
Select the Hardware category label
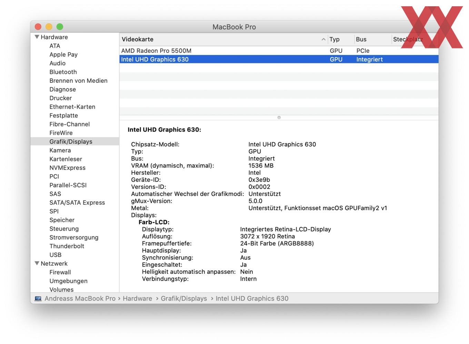tap(54, 37)
